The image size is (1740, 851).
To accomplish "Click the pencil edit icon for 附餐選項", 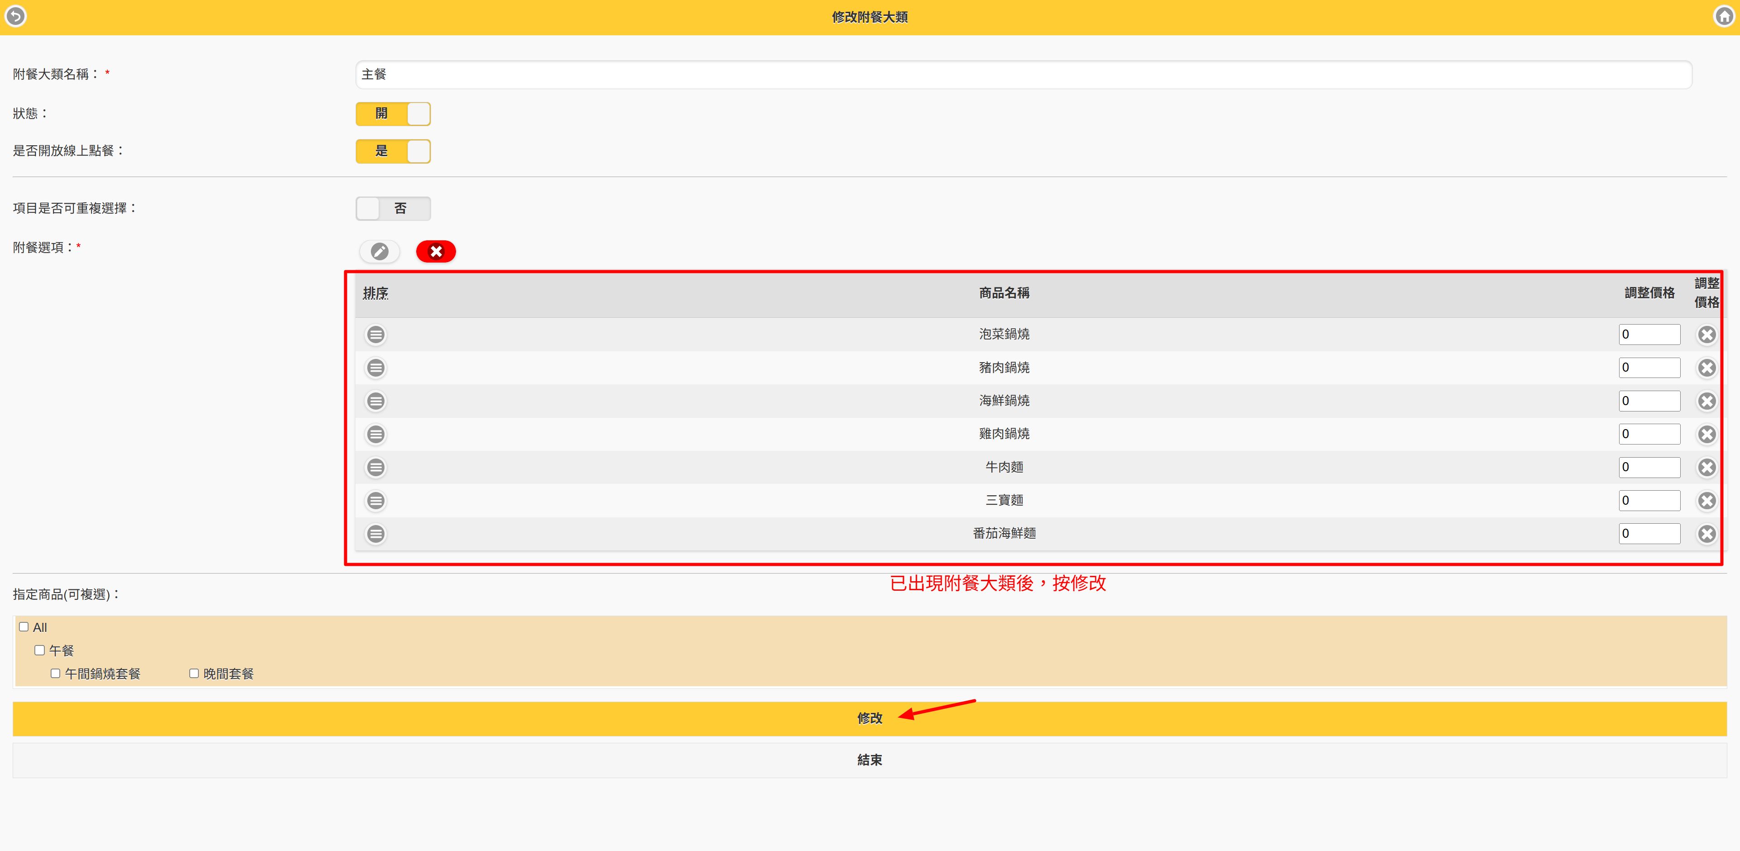I will pos(380,252).
